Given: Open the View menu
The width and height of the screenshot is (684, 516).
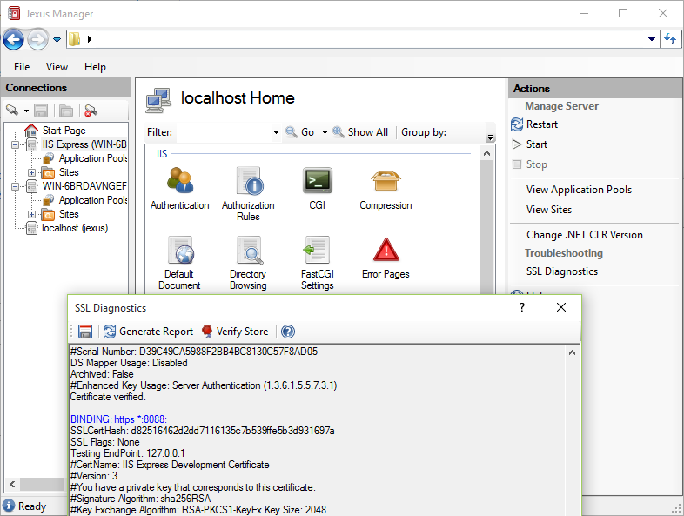Looking at the screenshot, I should click(57, 67).
